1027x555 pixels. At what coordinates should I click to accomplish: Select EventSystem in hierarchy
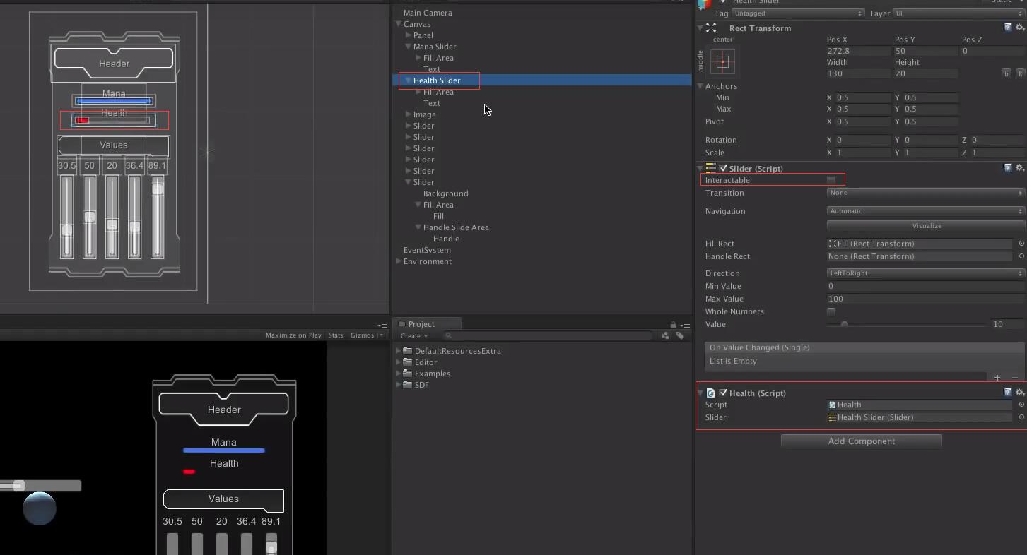coord(427,250)
